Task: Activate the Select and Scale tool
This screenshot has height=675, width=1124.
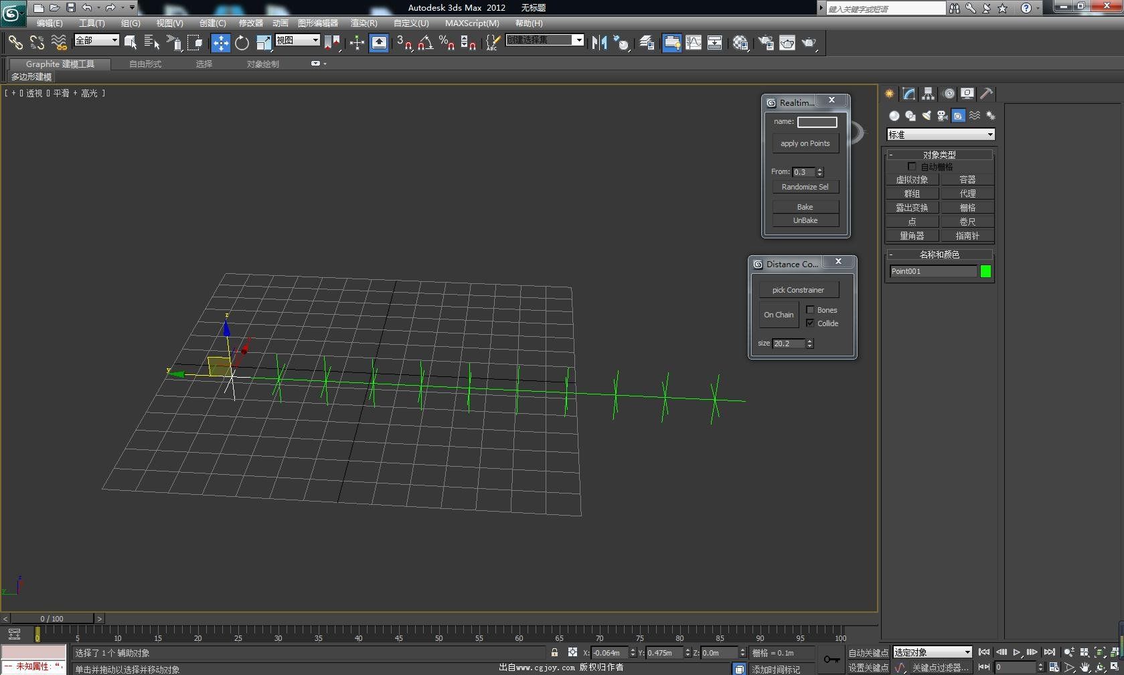Action: (x=264, y=43)
